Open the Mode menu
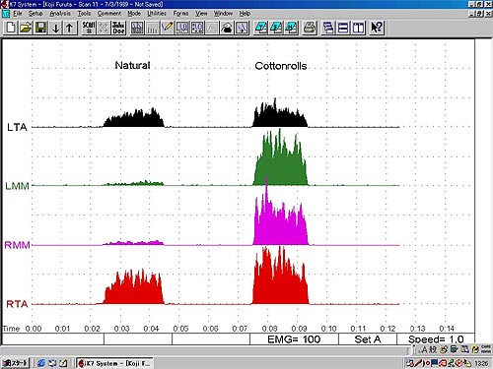 click(x=134, y=14)
